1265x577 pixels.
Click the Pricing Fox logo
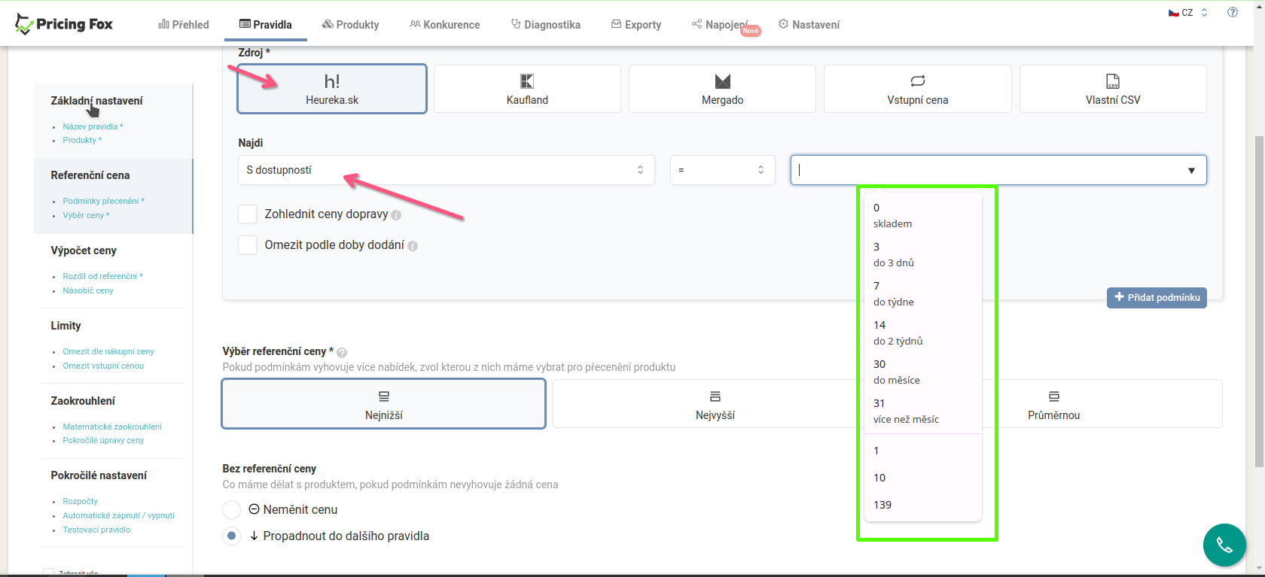(x=64, y=24)
